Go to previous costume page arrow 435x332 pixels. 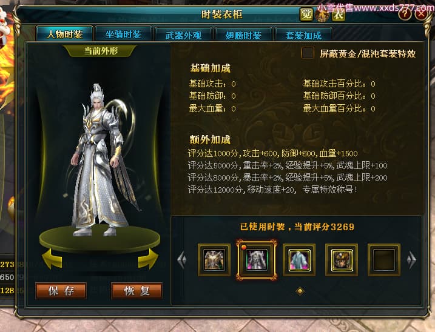pos(182,260)
